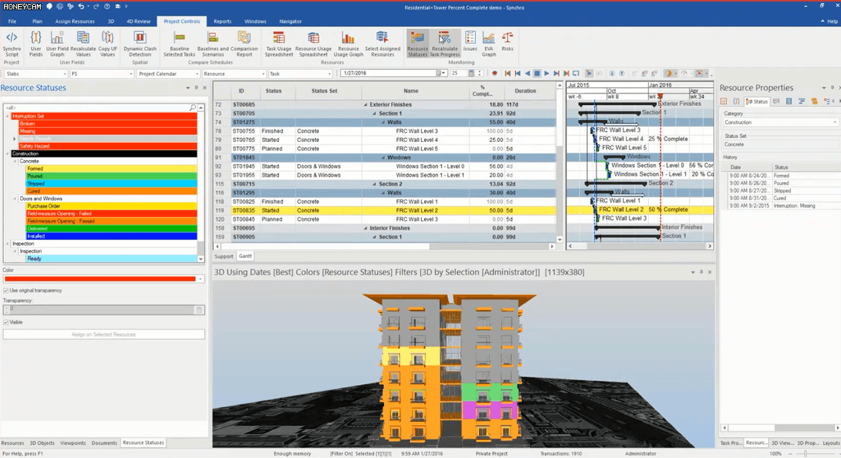Screen dimensions: 841x458
Task: Play the 4D animation in reverse
Action: coord(527,74)
